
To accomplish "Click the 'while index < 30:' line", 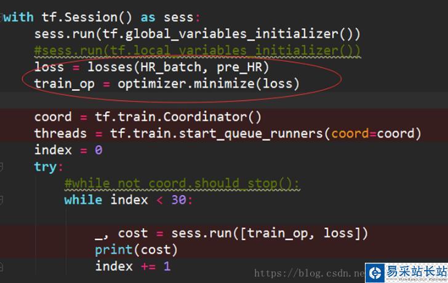I will click(x=129, y=200).
